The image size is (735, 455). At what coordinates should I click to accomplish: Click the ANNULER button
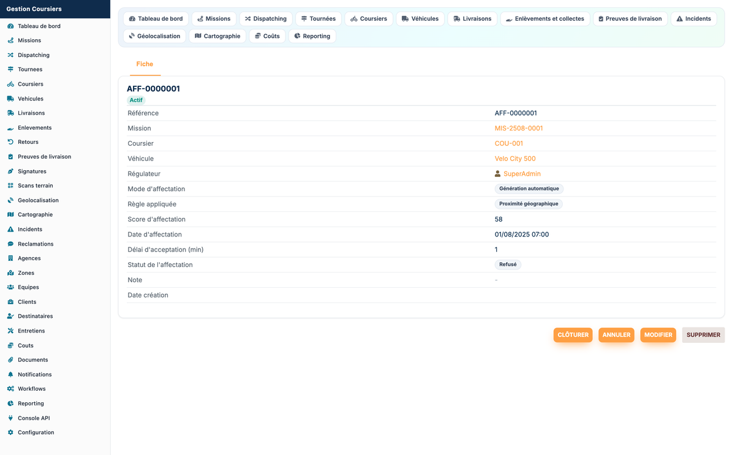coord(616,335)
